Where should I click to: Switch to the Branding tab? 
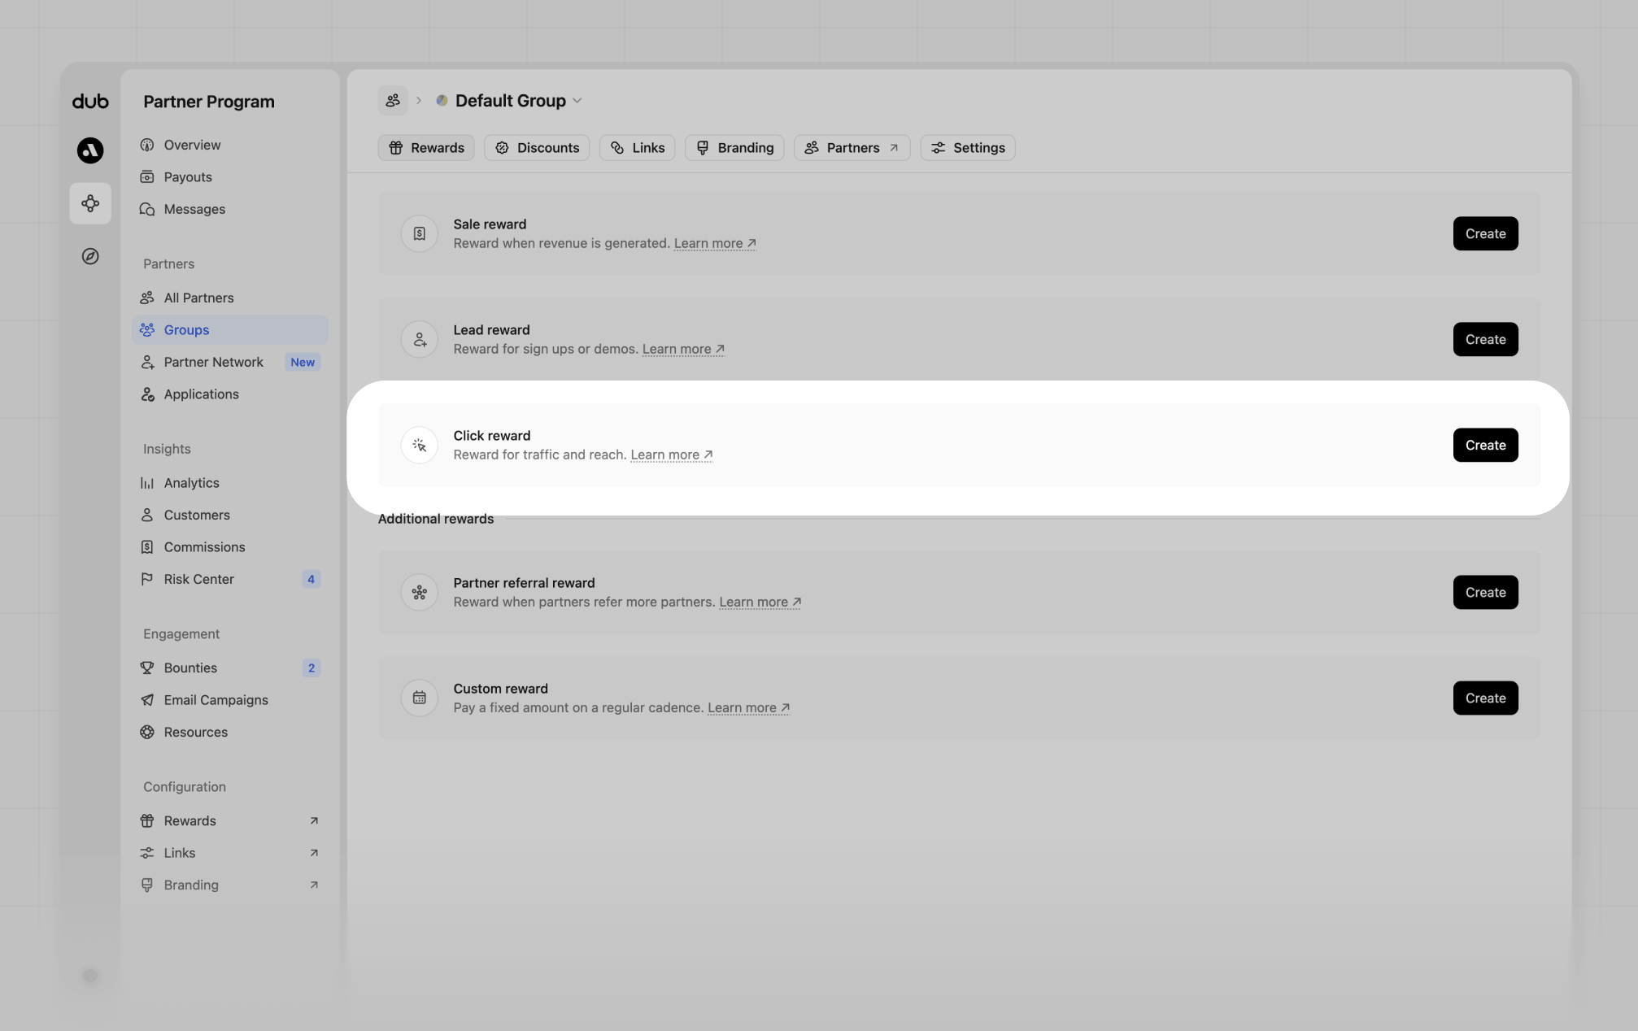point(734,147)
